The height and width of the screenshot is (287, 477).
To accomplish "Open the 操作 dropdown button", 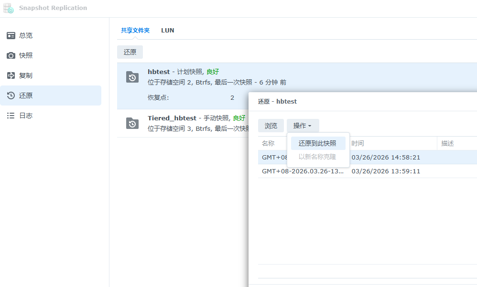I will click(303, 126).
